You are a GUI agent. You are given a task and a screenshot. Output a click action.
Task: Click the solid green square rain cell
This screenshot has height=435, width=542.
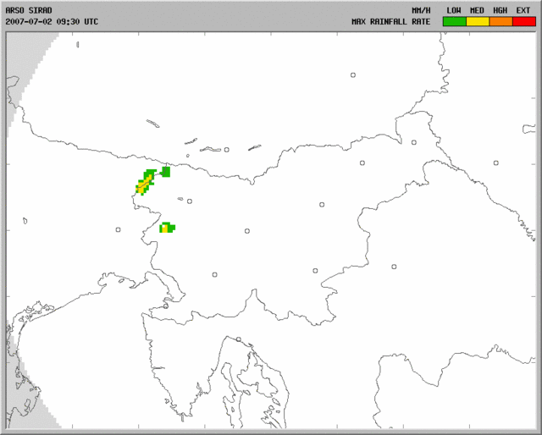[166, 172]
